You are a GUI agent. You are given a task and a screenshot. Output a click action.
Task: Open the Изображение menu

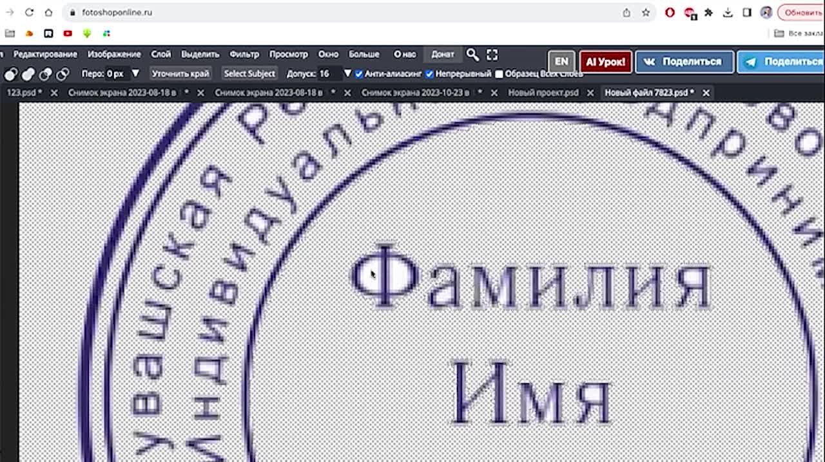point(114,55)
